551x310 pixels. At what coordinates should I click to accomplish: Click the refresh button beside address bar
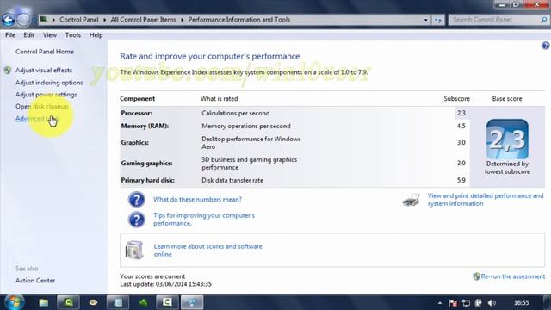pos(438,20)
